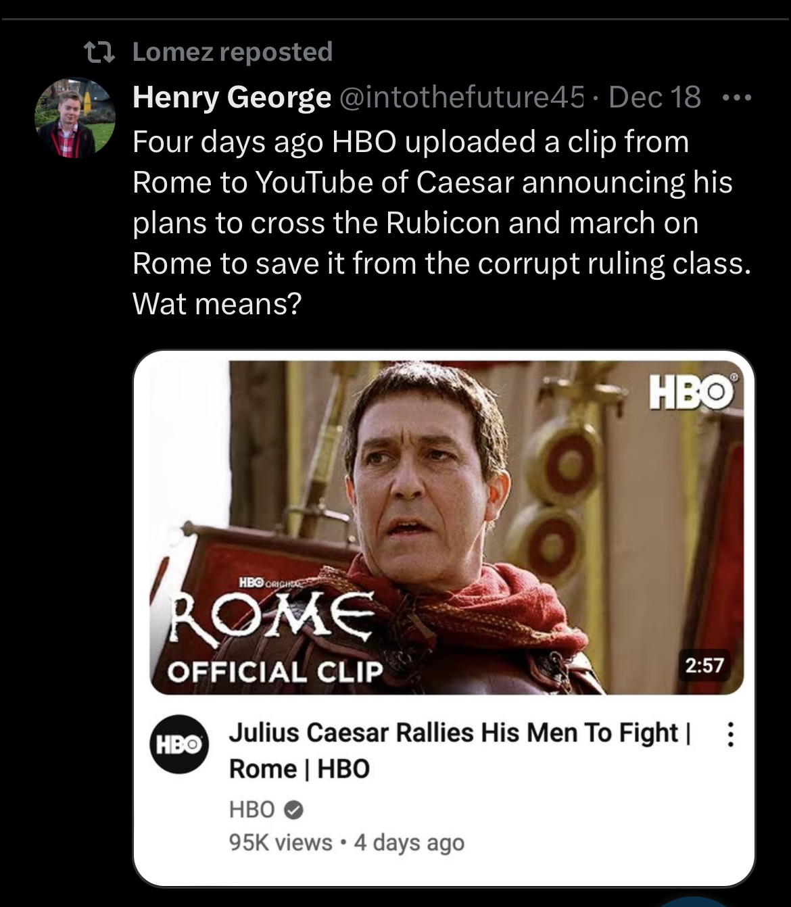Click the ROME logo on the thumbnail
The image size is (791, 907).
click(x=272, y=615)
